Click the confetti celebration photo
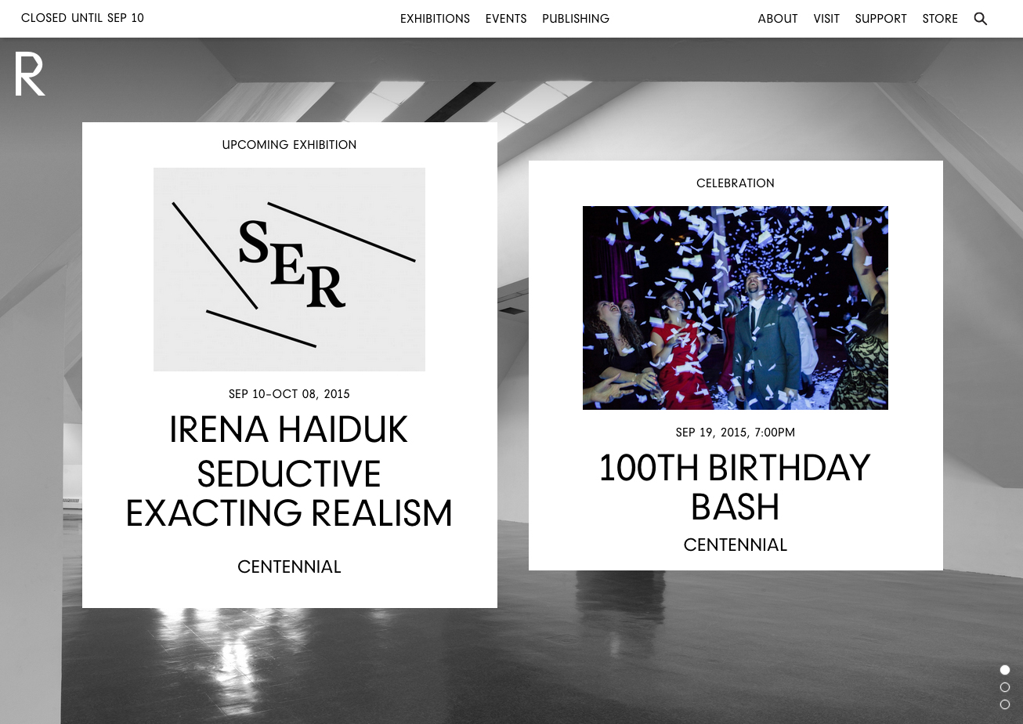The image size is (1023, 724). pos(735,307)
